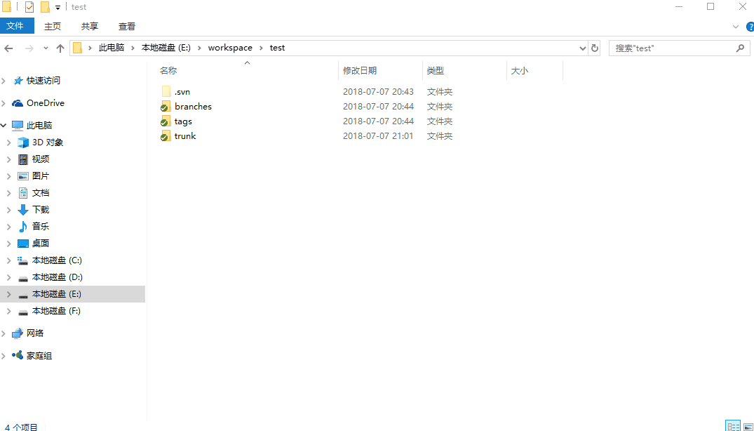The width and height of the screenshot is (754, 431).
Task: Click workspace in the breadcrumb path
Action: 230,48
